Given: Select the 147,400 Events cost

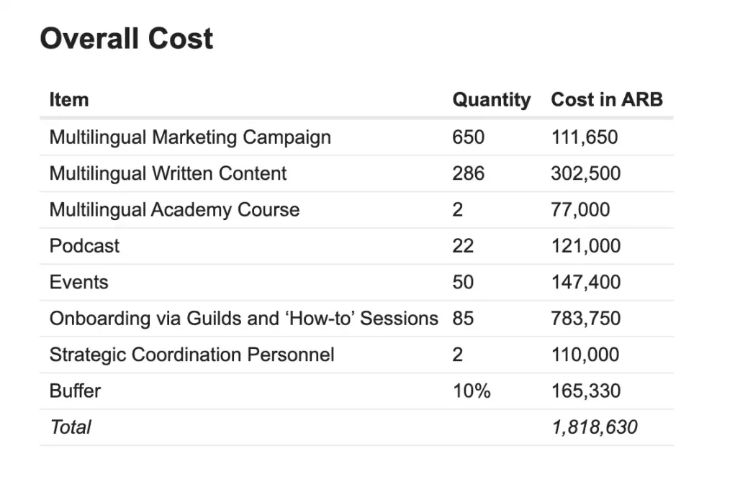Looking at the screenshot, I should [x=585, y=282].
